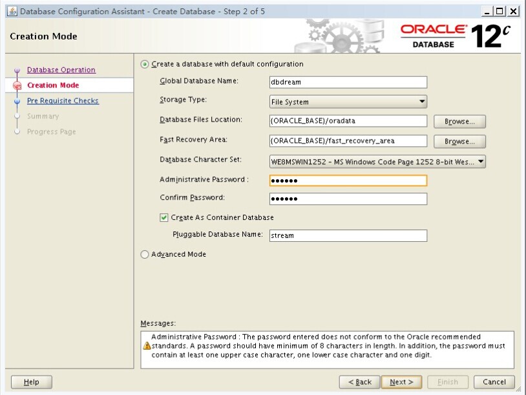526x395 pixels.
Task: Open the Storage Type dropdown
Action: coord(348,101)
